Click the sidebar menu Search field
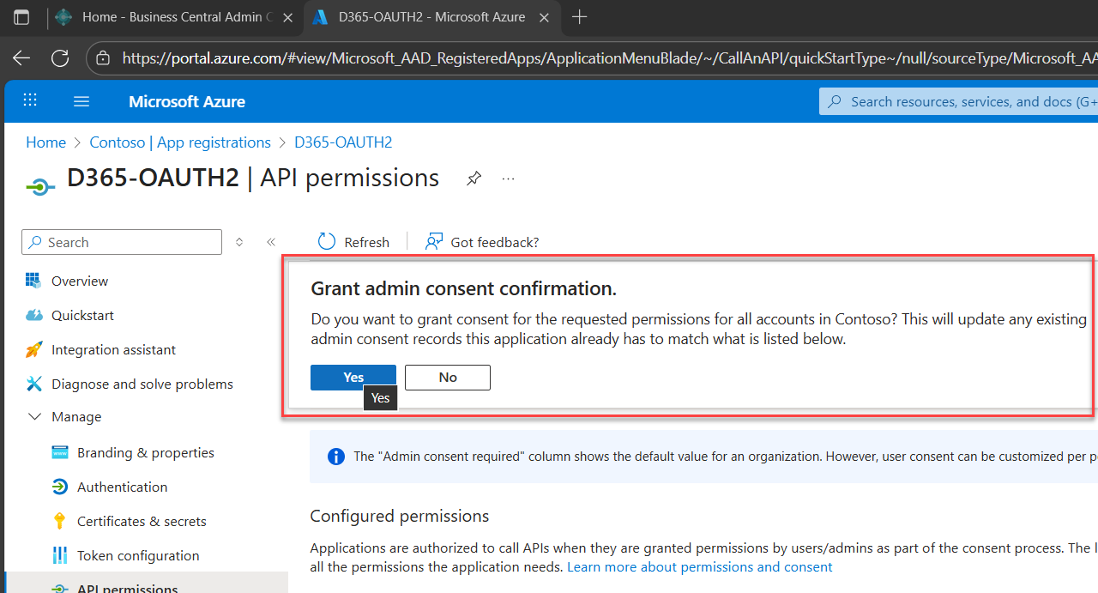 (122, 242)
